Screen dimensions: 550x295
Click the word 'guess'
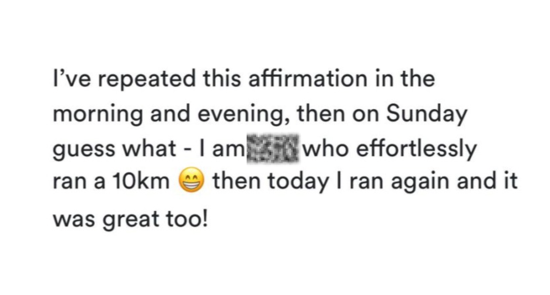click(85, 150)
